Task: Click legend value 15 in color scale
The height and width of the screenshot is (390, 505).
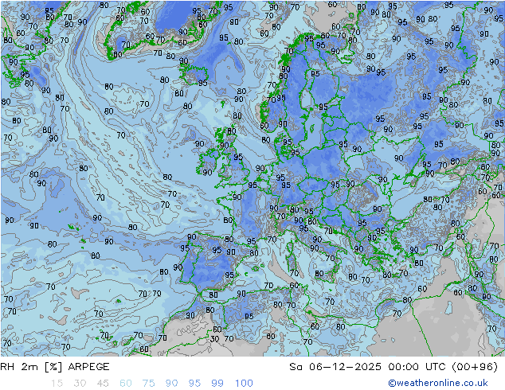Action: tap(57, 383)
